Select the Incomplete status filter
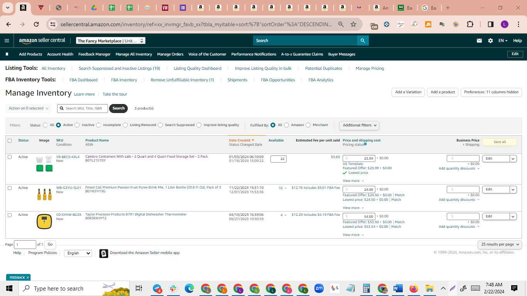 click(98, 125)
